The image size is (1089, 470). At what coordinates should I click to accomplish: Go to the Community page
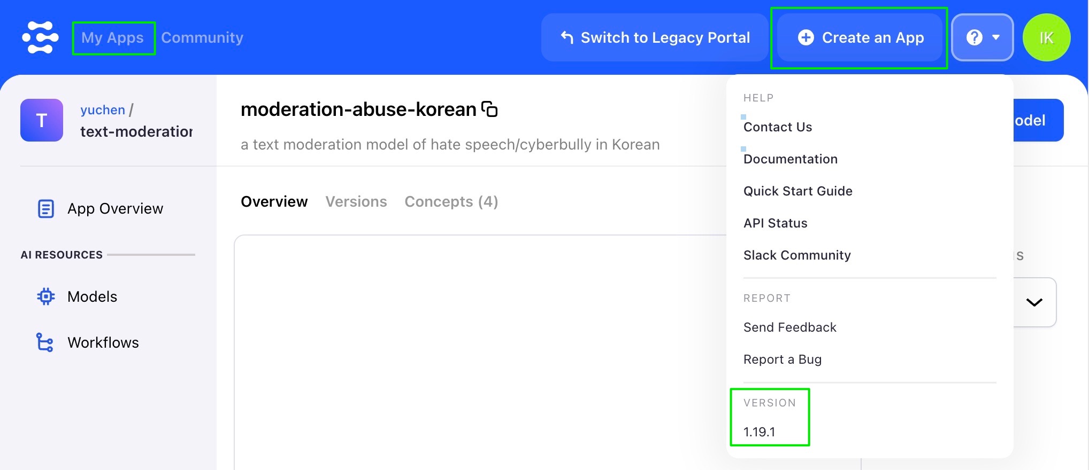point(202,37)
